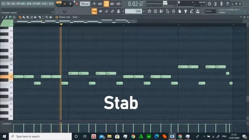Click the stamp icon beside the link icon
The image size is (249, 140).
pos(118,11)
